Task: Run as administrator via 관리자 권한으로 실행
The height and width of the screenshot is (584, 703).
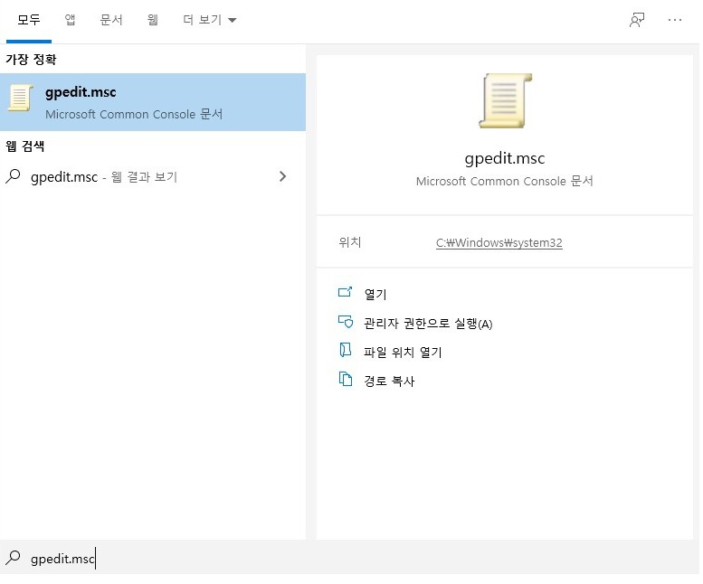Action: [428, 324]
